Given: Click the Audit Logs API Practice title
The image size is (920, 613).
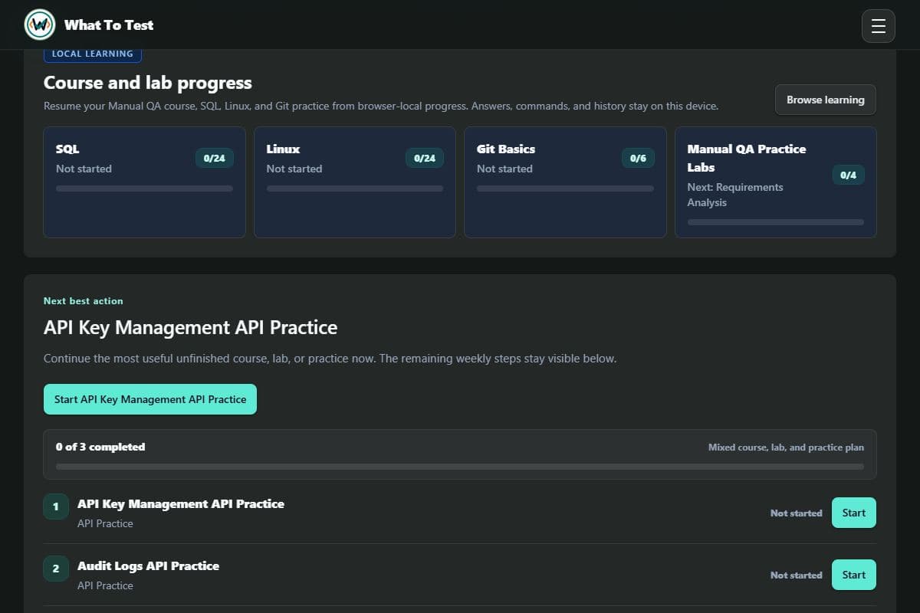Looking at the screenshot, I should coord(148,565).
